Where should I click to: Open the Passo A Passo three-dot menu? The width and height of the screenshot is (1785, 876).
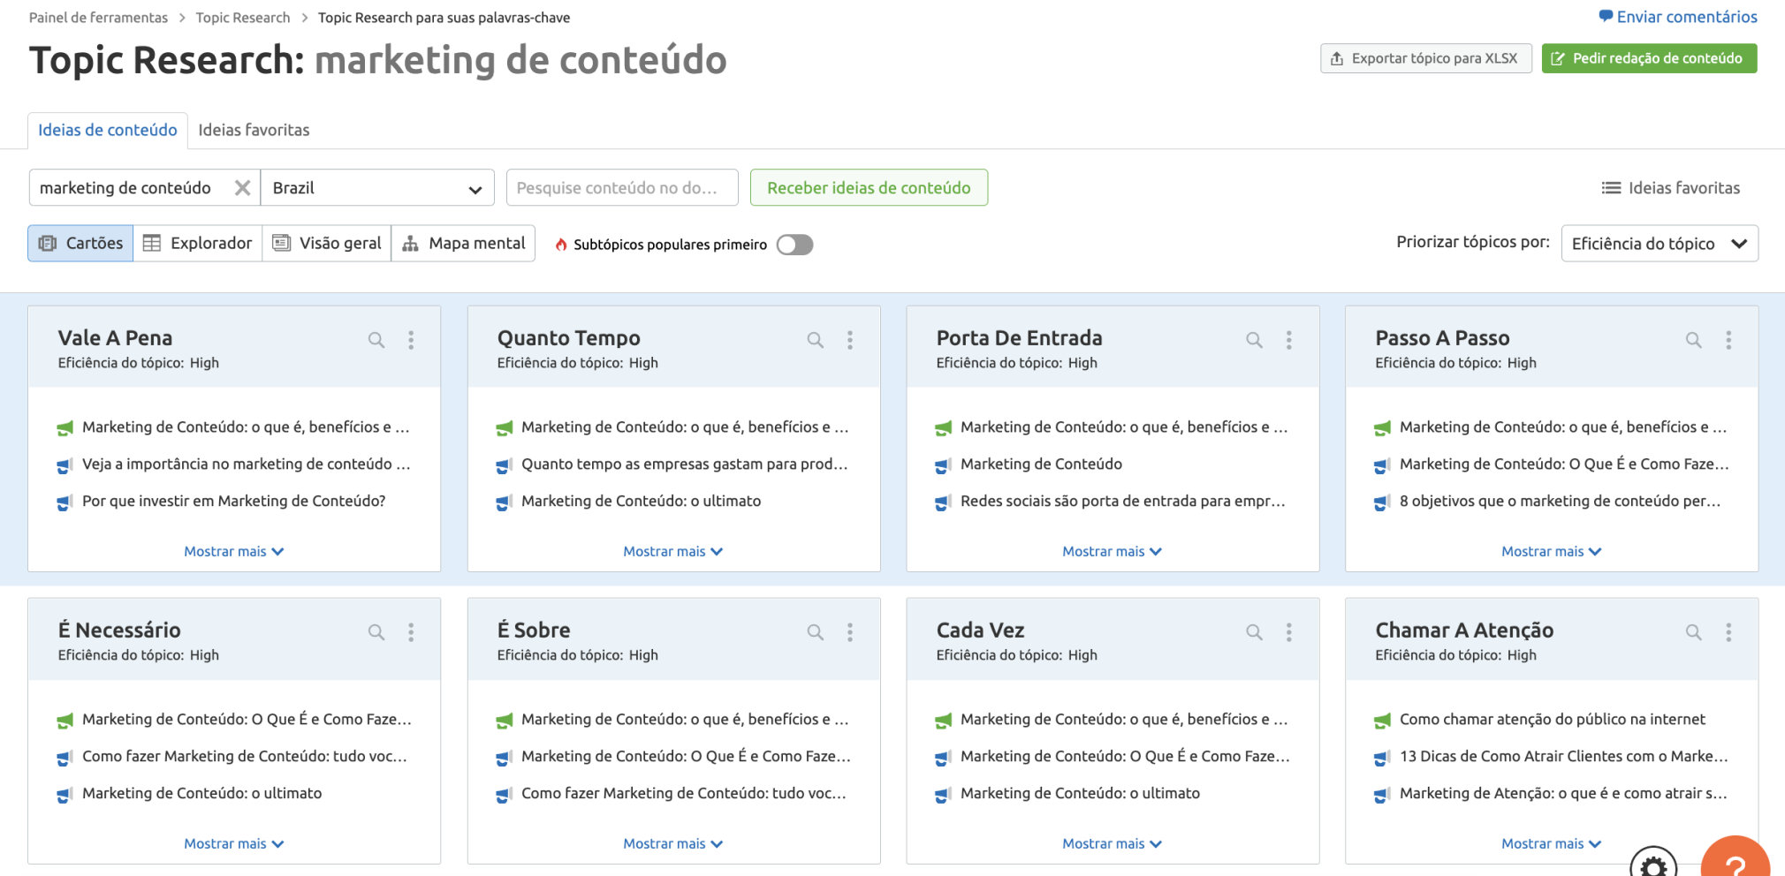1728,340
